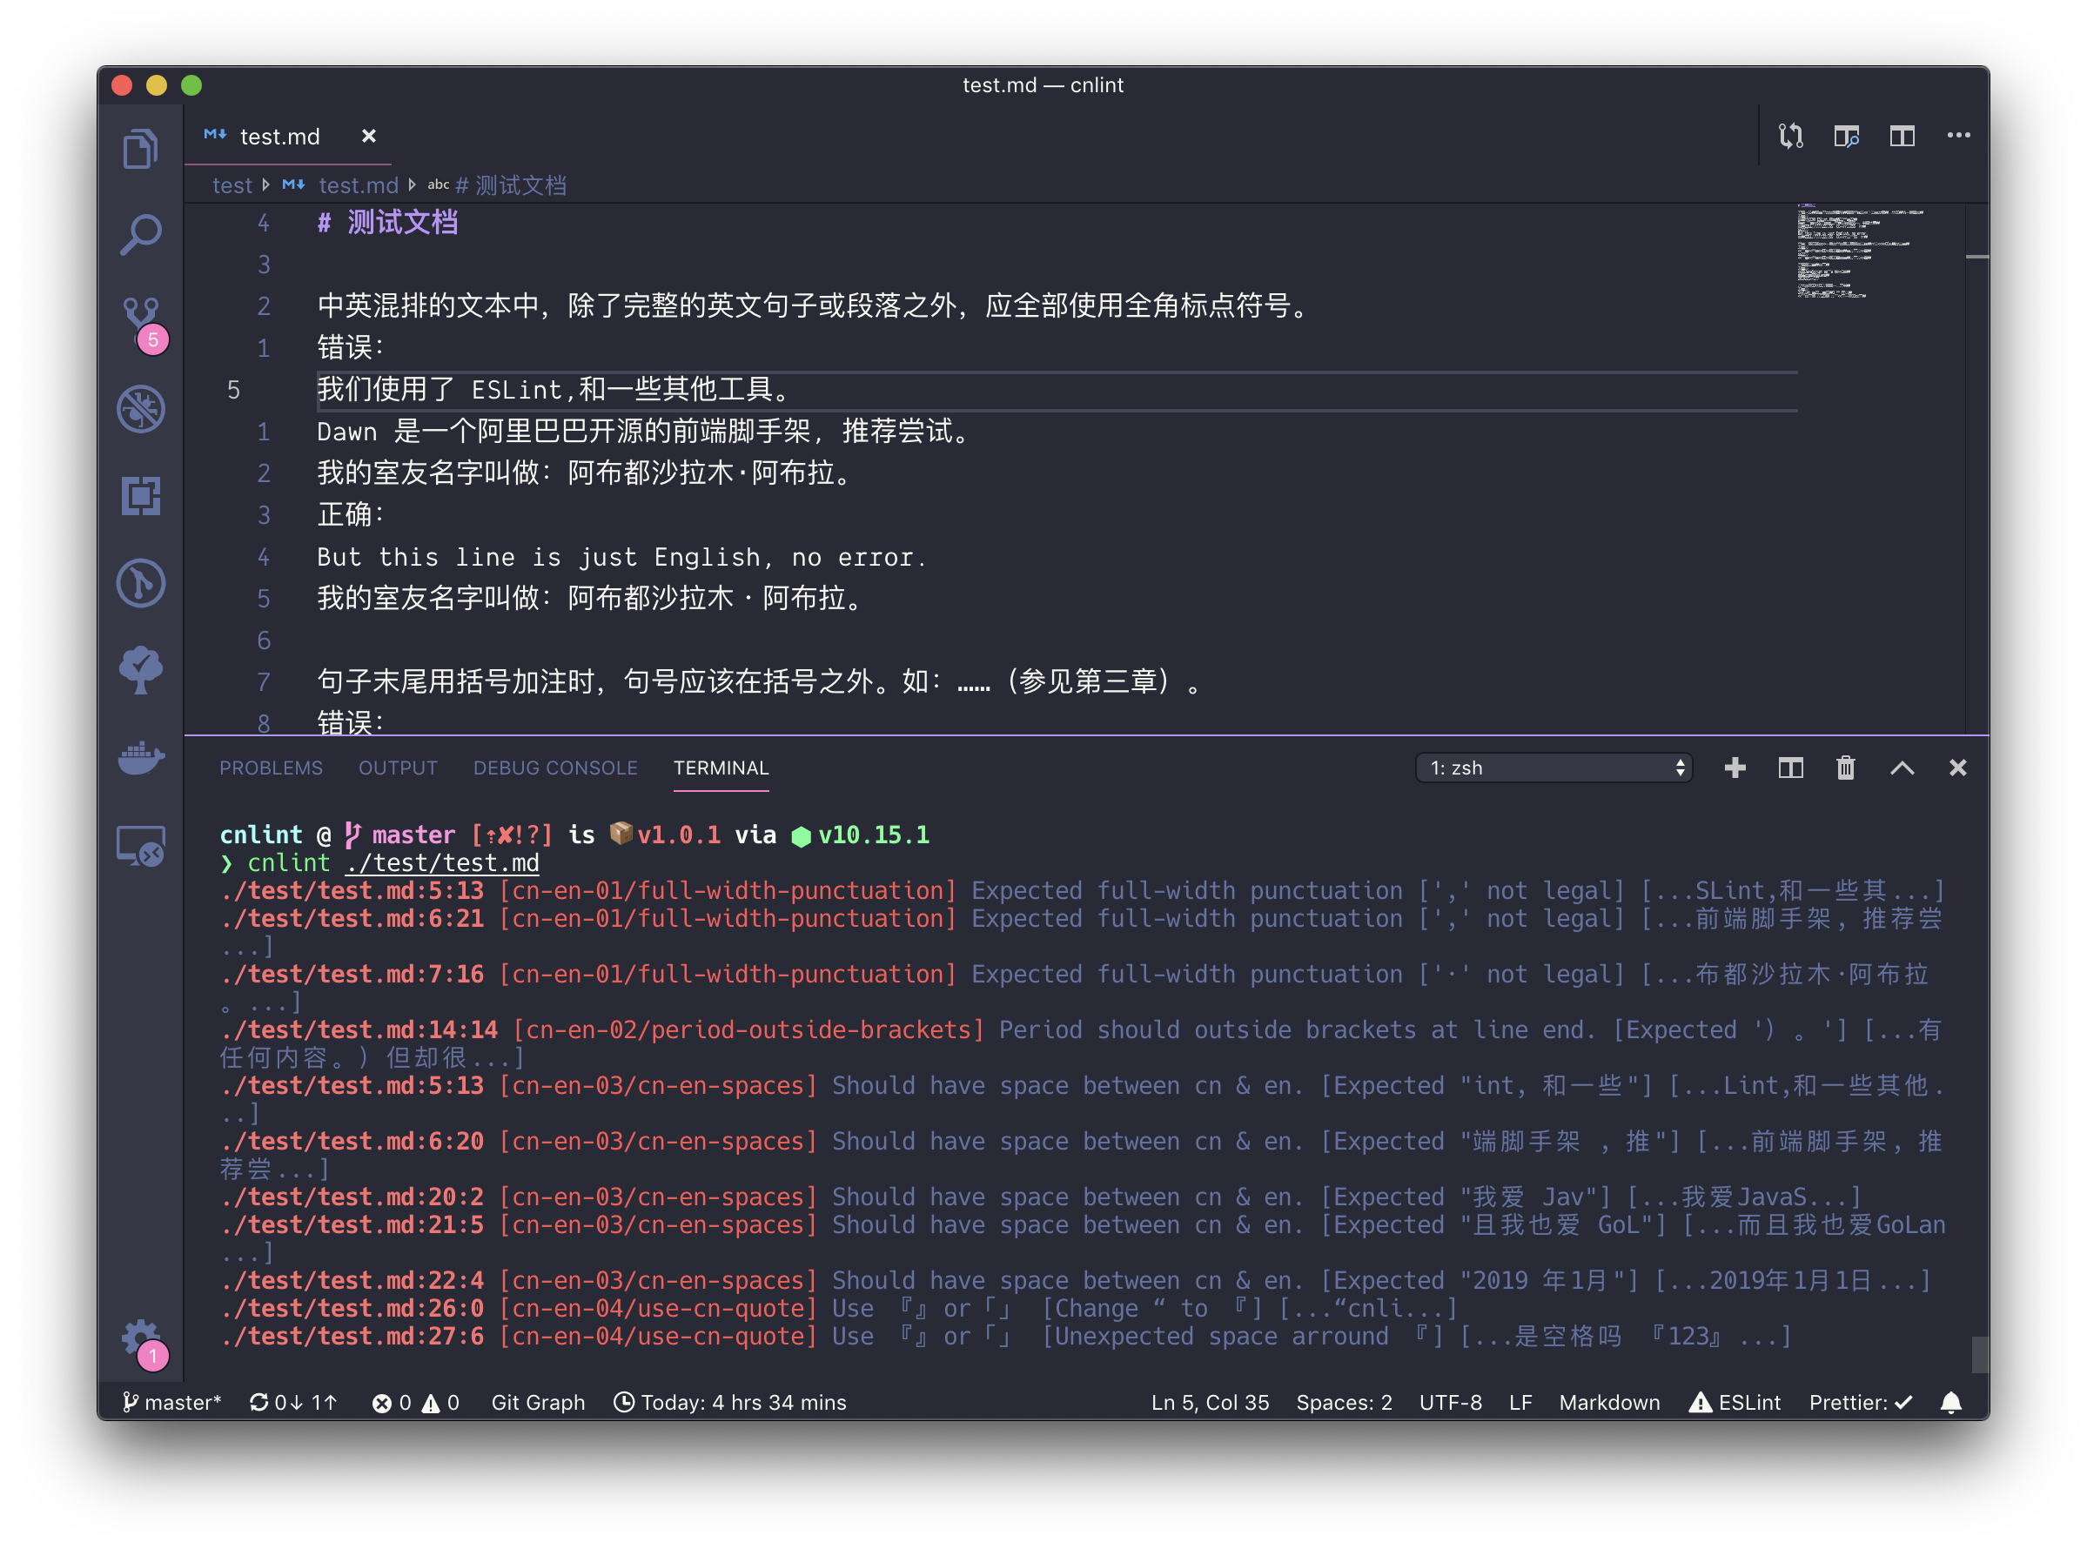Toggle notifications bell in status bar
The width and height of the screenshot is (2087, 1549).
click(x=1950, y=1402)
